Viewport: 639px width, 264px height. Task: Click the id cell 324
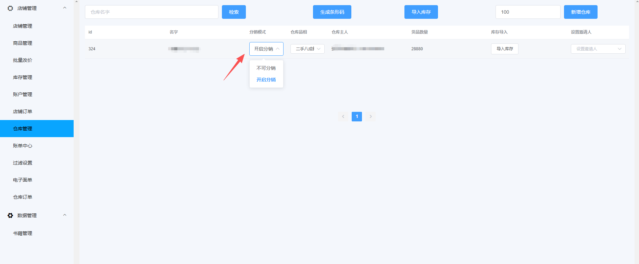tap(92, 49)
